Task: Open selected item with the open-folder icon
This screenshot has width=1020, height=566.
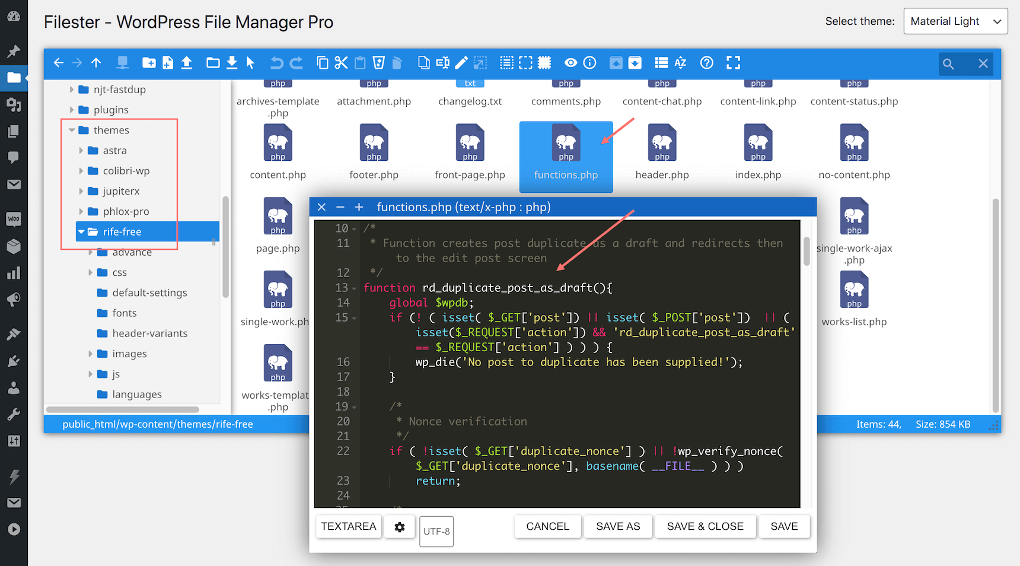Action: coord(213,63)
